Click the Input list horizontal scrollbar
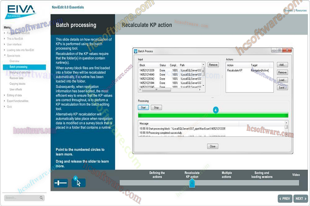Viewport: 310px width, 206px height. 170,90
